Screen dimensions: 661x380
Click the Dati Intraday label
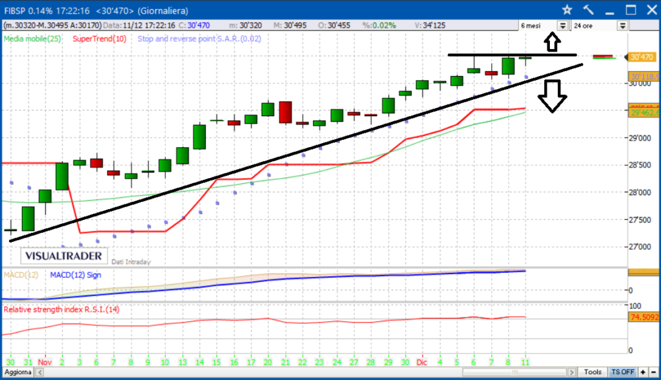[x=131, y=262]
